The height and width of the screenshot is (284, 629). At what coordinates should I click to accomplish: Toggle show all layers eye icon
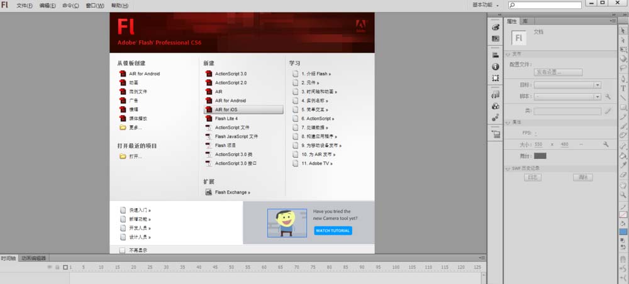(x=50, y=267)
